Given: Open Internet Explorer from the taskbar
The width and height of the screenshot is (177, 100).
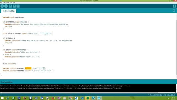Looking at the screenshot, I should [x=7, y=98].
